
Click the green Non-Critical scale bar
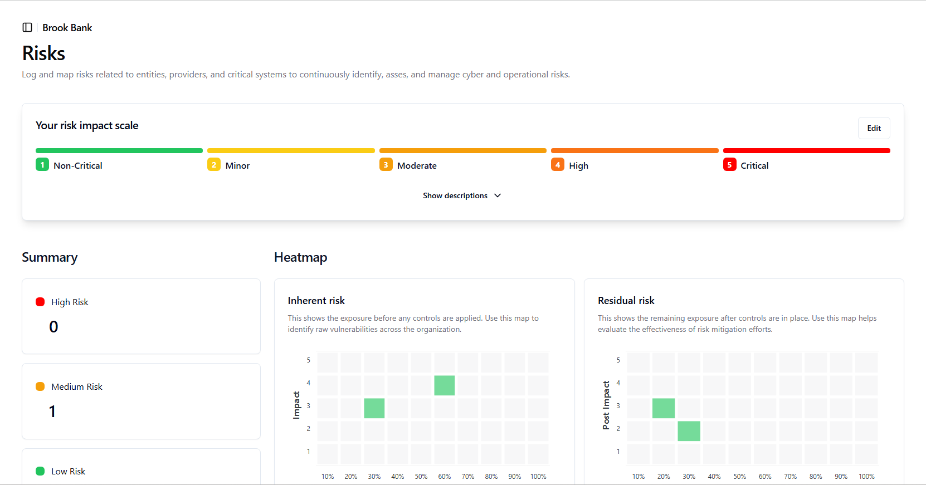click(119, 150)
